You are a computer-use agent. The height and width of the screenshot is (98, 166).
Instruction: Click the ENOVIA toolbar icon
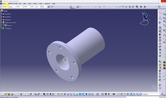(x=72, y=7)
